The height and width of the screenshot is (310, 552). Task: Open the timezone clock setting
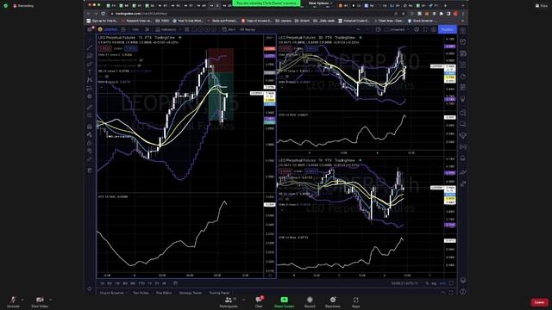pos(405,283)
